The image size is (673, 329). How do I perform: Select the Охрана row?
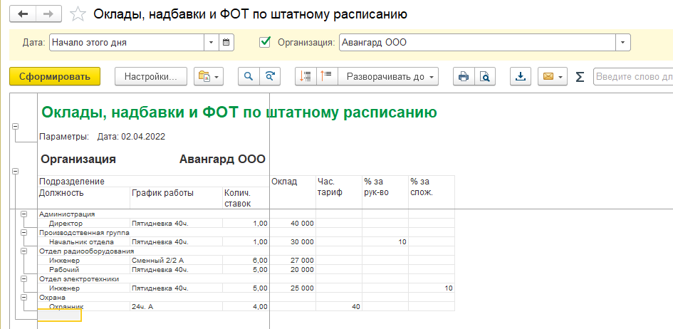tap(153, 297)
